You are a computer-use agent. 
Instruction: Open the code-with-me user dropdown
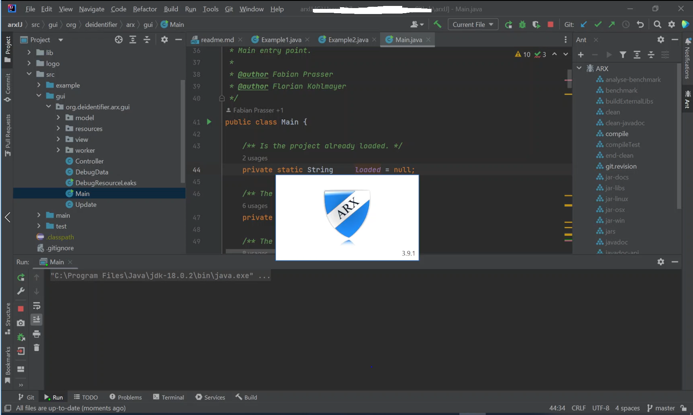pyautogui.click(x=417, y=25)
